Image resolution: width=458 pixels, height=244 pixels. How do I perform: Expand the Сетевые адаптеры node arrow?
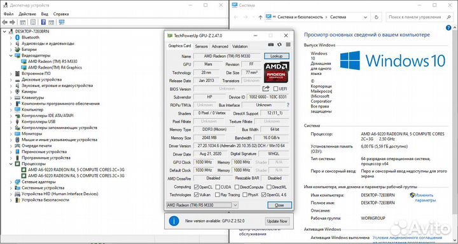pos(11,182)
